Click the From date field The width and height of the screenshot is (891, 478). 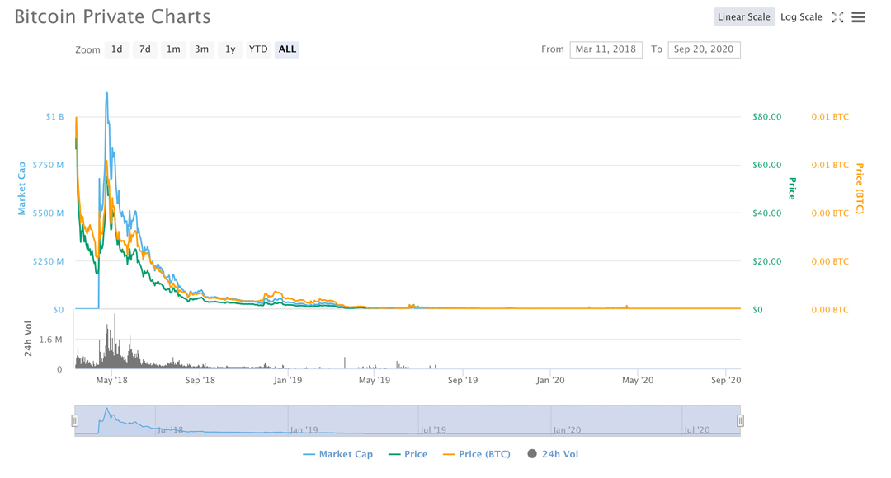click(x=606, y=49)
